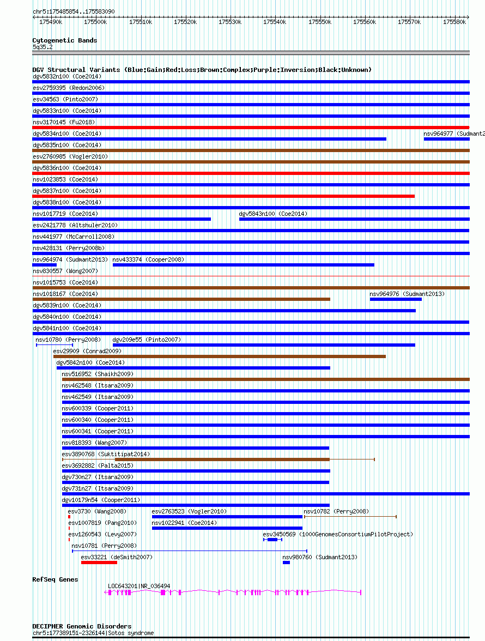Screen dimensions: 485x641
Task: Select nsv830557 (Wong2007) variant label
Action: [x=65, y=271]
